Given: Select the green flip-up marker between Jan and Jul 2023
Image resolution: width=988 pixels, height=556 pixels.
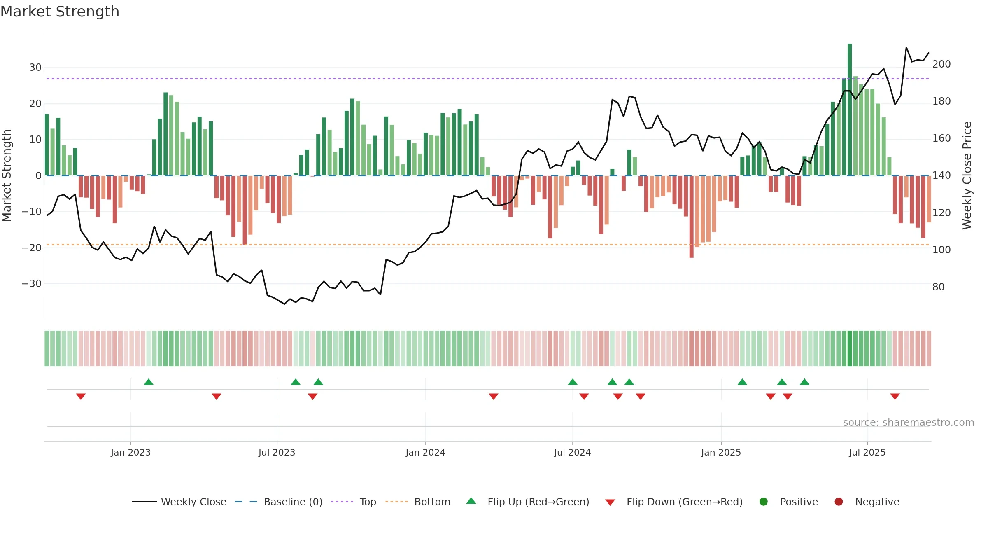Looking at the screenshot, I should 149,382.
